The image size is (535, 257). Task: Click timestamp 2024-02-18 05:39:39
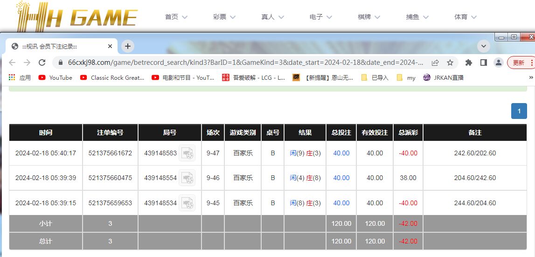[46, 178]
